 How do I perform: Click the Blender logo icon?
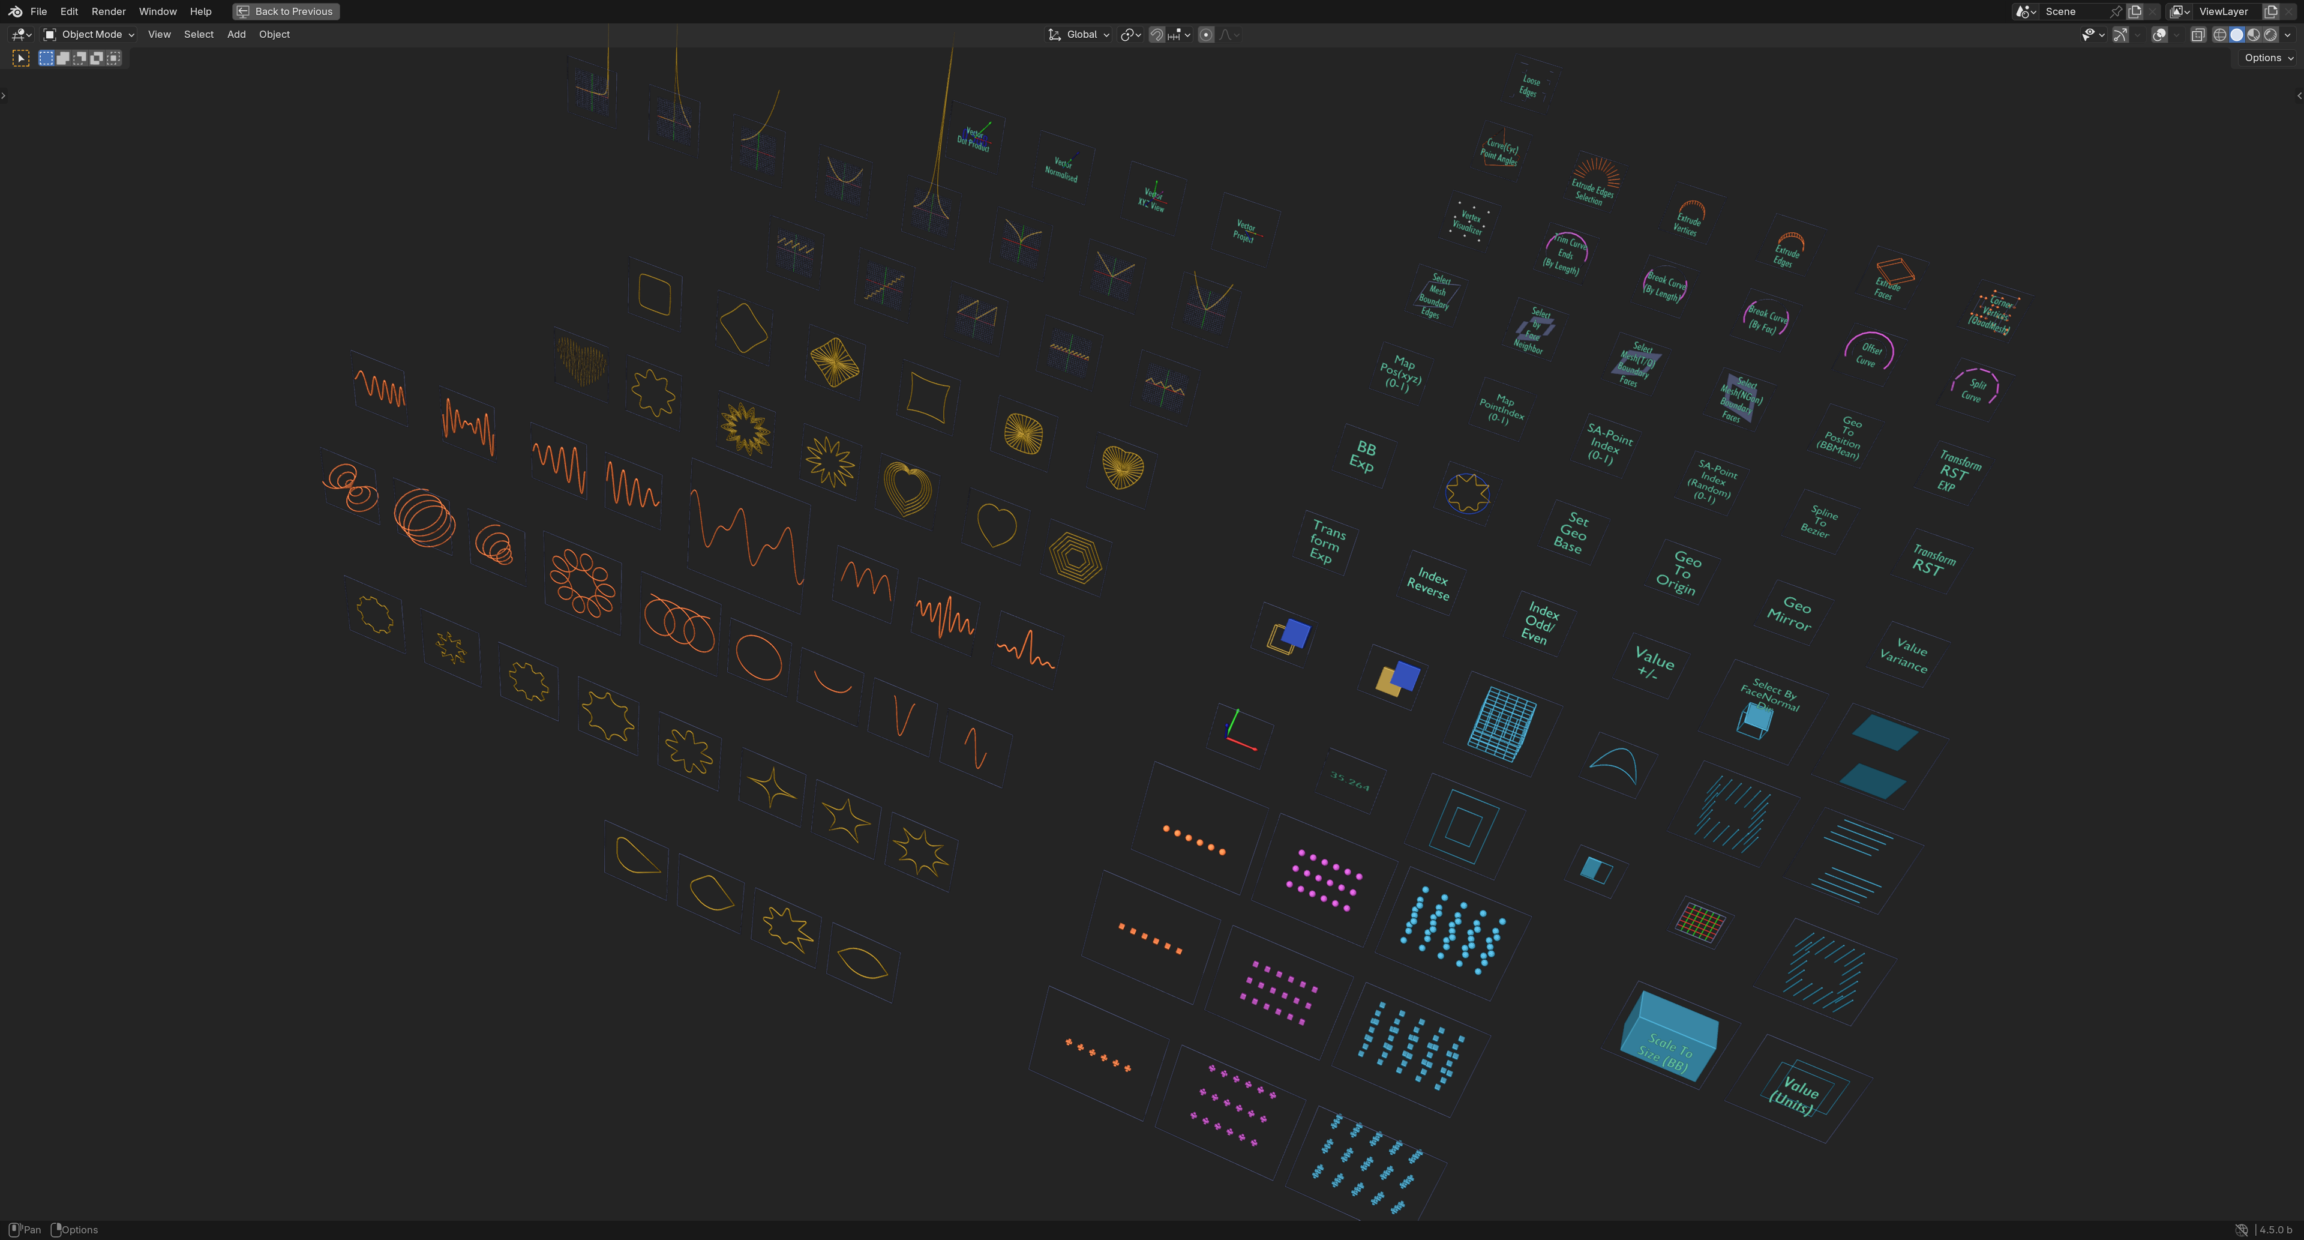tap(15, 11)
